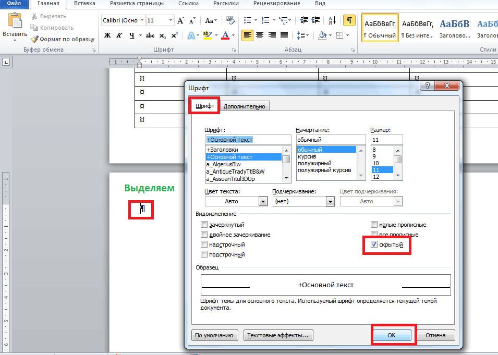498x355 pixels.
Task: Uncheck the скрытый (hidden) checkbox
Action: 374,244
